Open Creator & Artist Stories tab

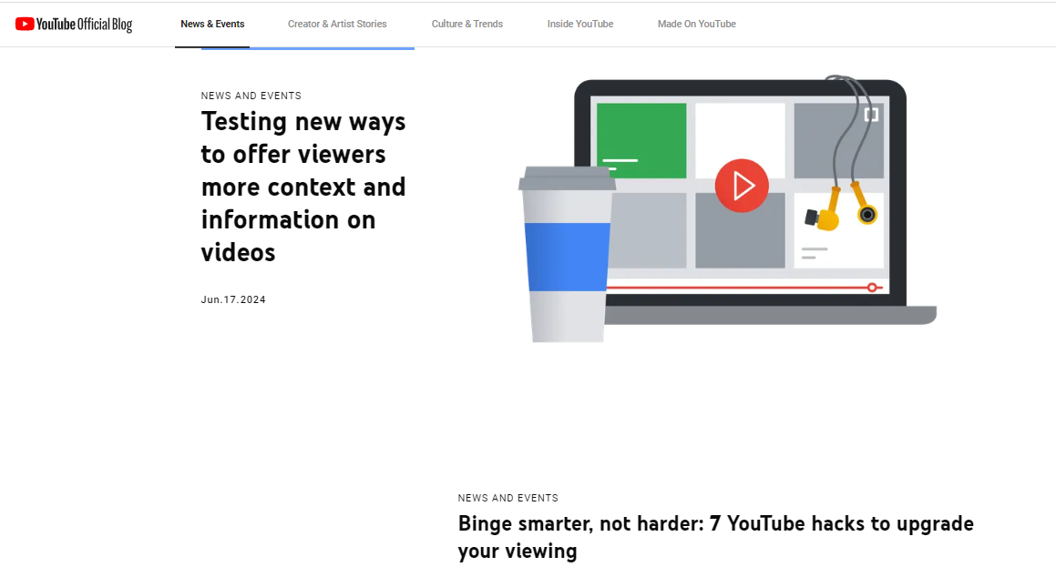tap(337, 25)
